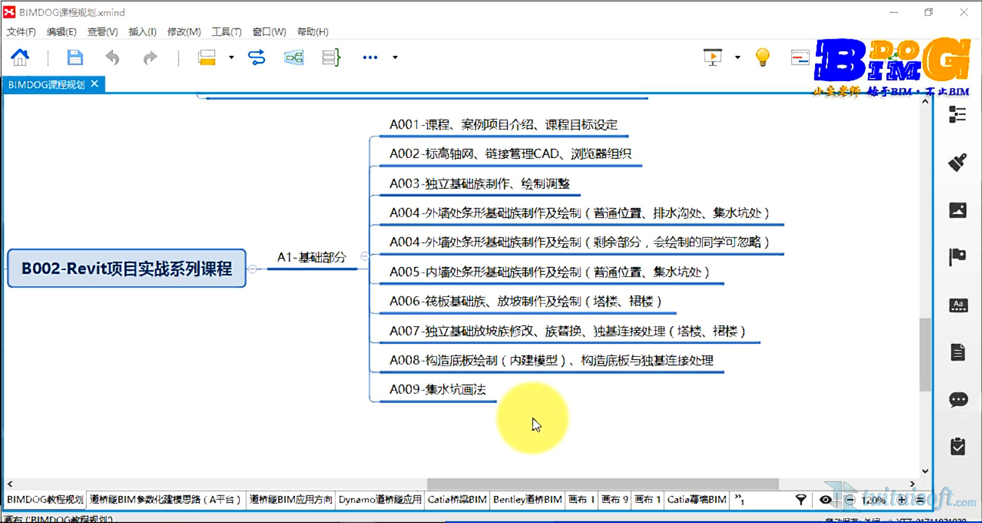This screenshot has height=523, width=982.
Task: Open the 文件(F) menu
Action: 21,31
